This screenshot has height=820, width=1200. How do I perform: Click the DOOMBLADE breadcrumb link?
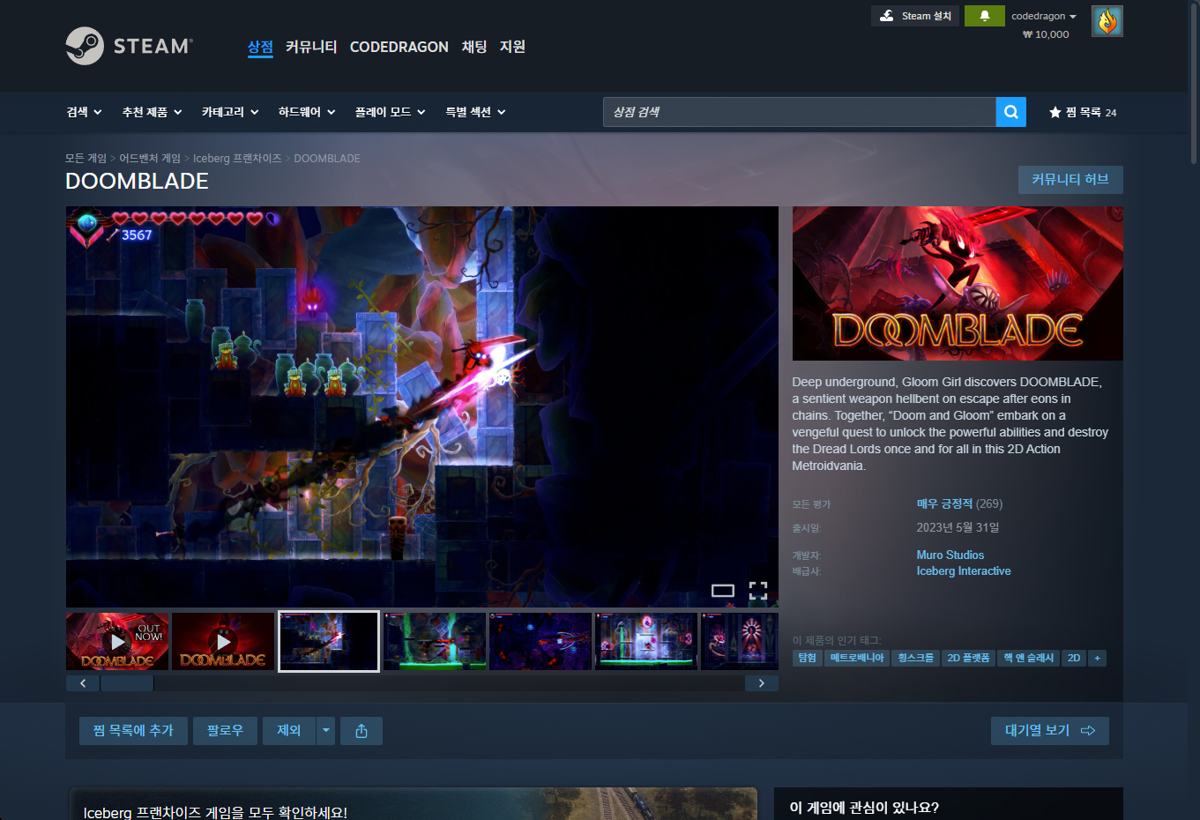[x=327, y=158]
